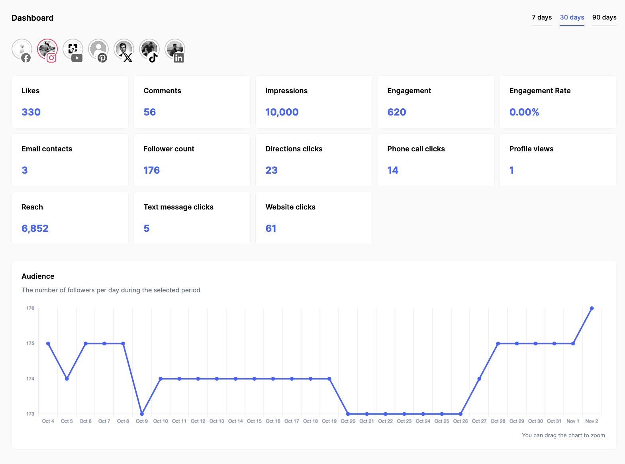Select the Follower count card
This screenshot has height=464, width=625.
(x=192, y=160)
